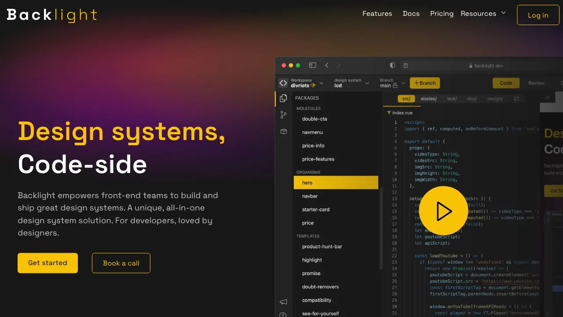Image resolution: width=563 pixels, height=317 pixels.
Task: Click the announcements megaphone icon
Action: 283,302
